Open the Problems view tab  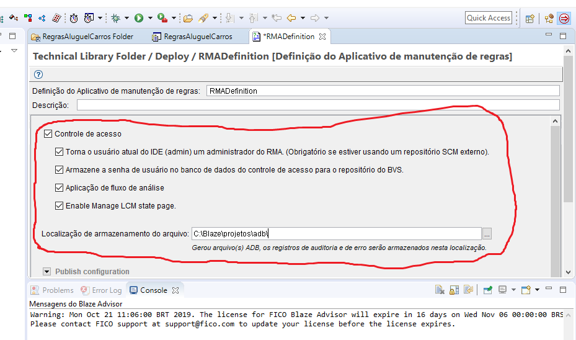[53, 290]
